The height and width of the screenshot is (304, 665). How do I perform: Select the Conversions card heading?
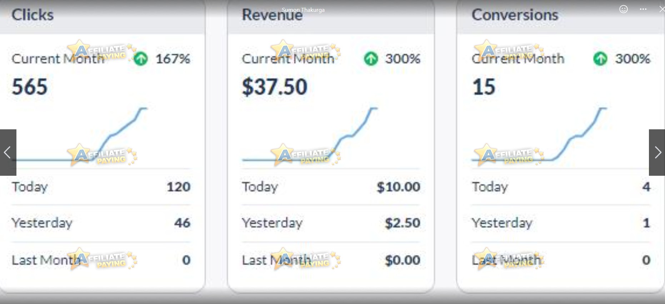[x=515, y=15]
